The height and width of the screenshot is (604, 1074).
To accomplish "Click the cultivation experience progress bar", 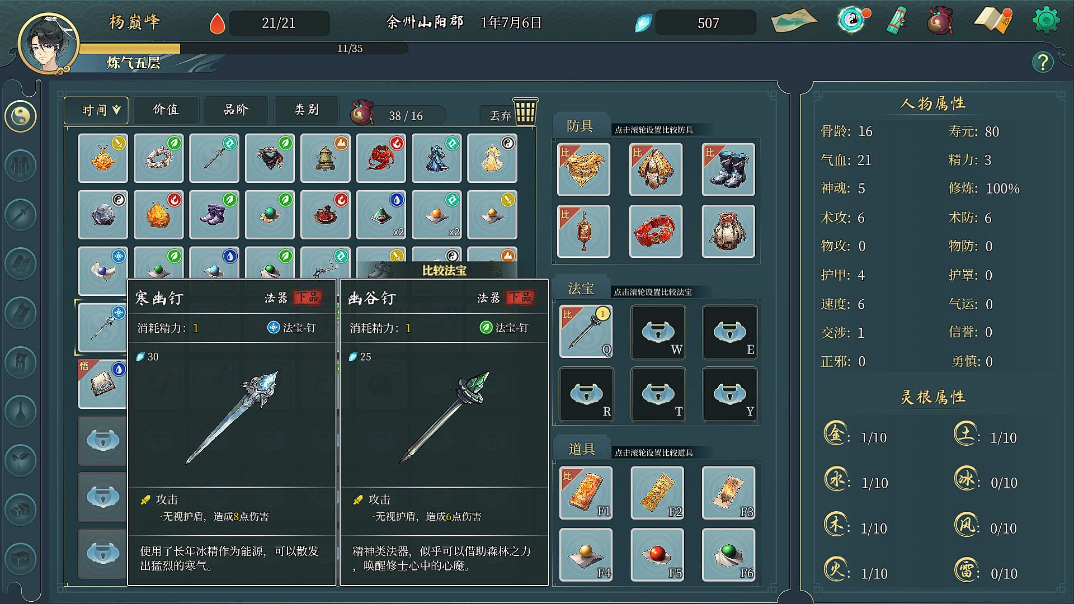I will 244,49.
